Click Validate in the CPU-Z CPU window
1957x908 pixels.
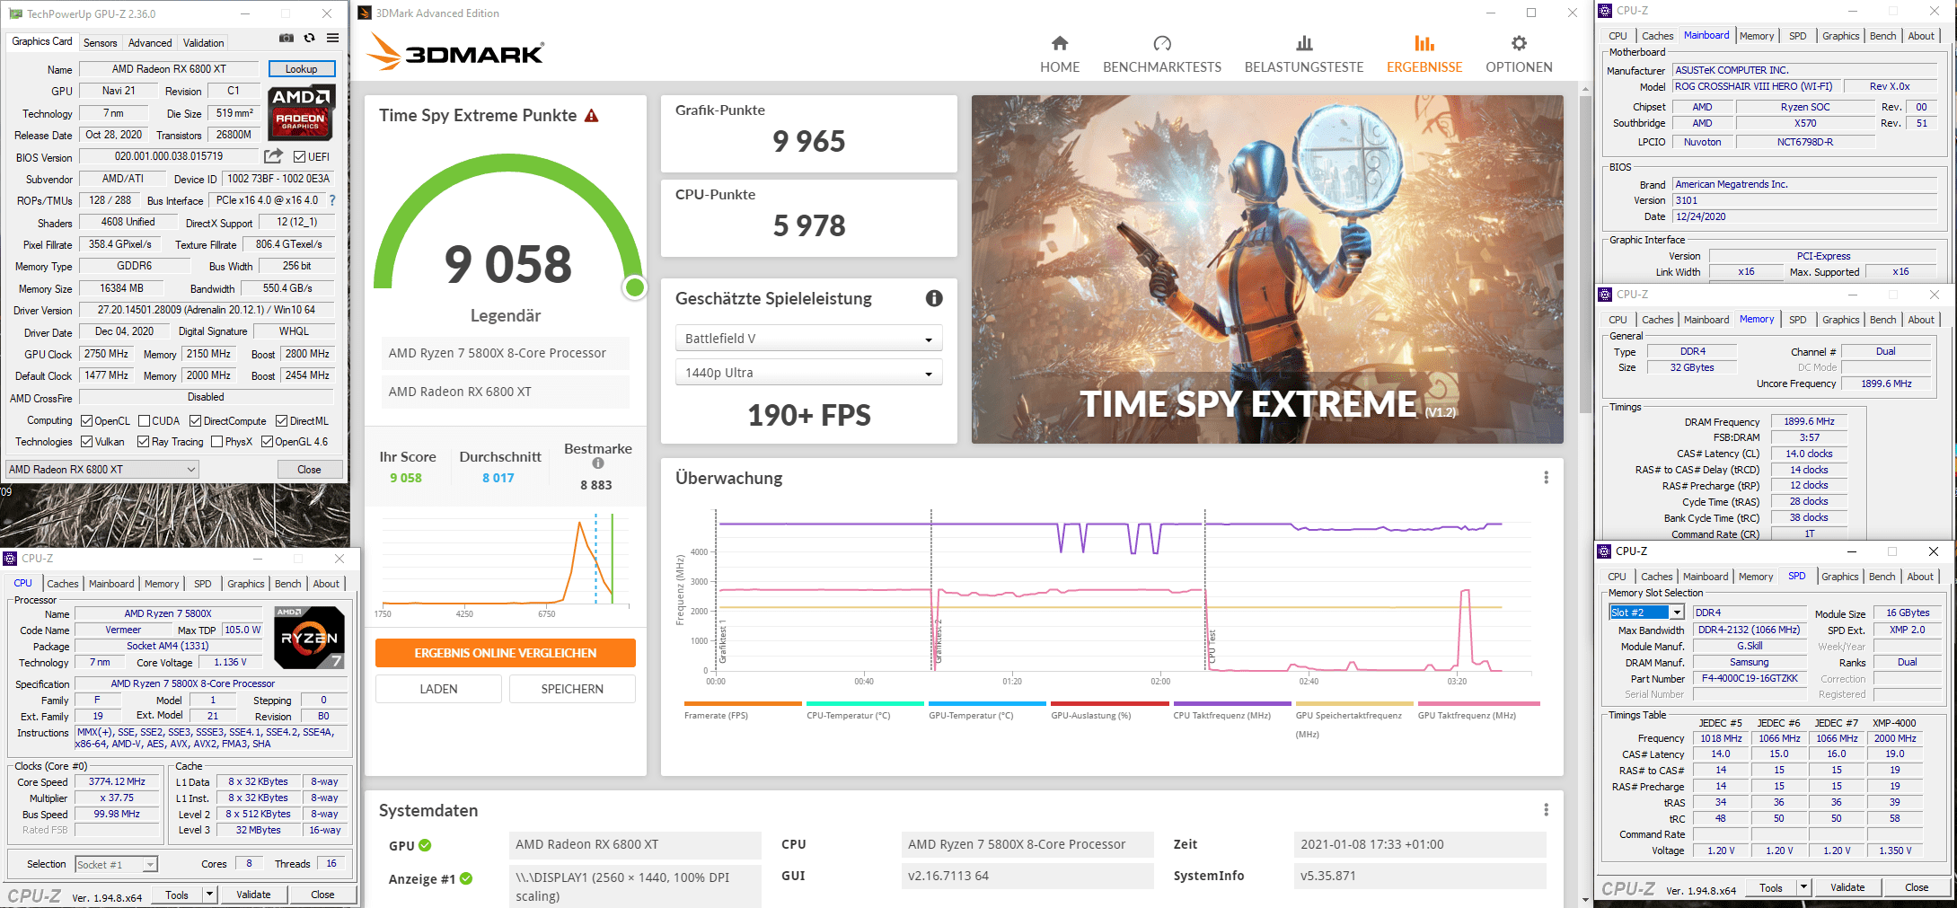pos(253,895)
